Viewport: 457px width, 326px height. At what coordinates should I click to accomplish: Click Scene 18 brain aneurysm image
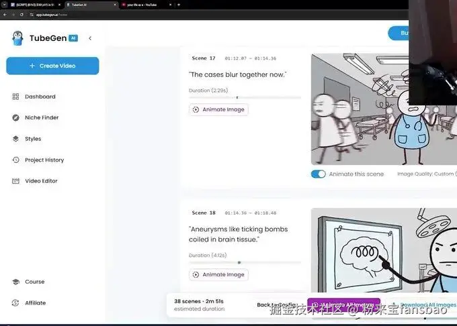(x=384, y=250)
